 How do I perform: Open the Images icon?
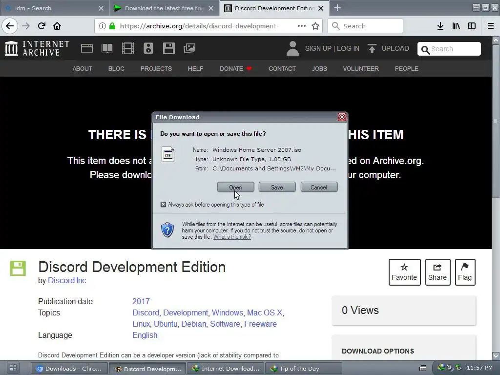(189, 48)
